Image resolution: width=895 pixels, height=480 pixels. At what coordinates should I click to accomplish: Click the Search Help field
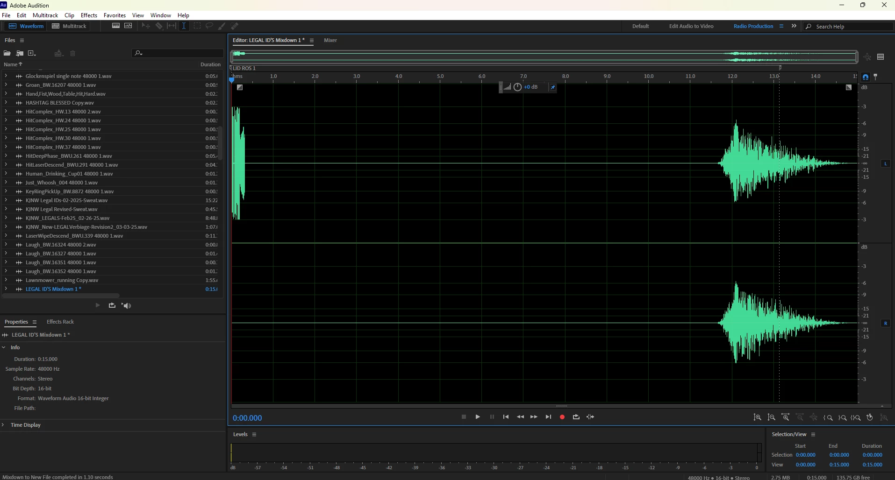coord(849,27)
